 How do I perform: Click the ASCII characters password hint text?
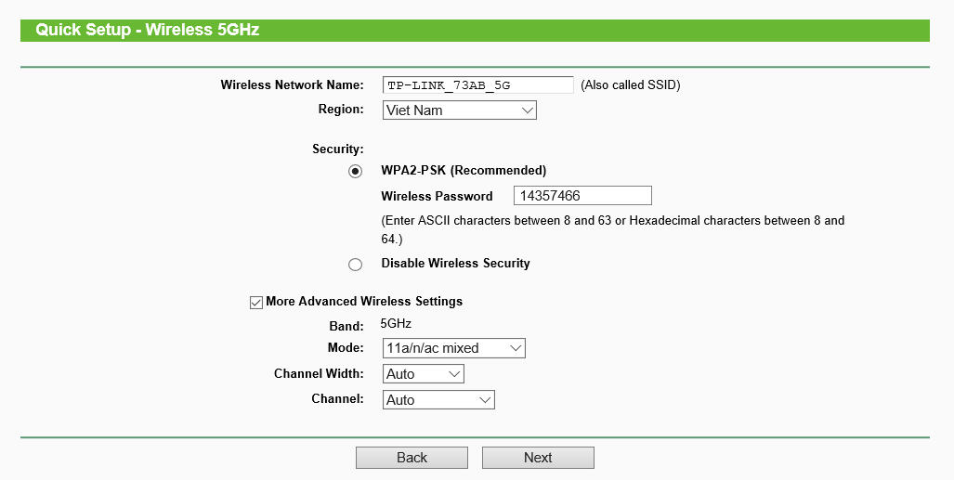click(612, 221)
